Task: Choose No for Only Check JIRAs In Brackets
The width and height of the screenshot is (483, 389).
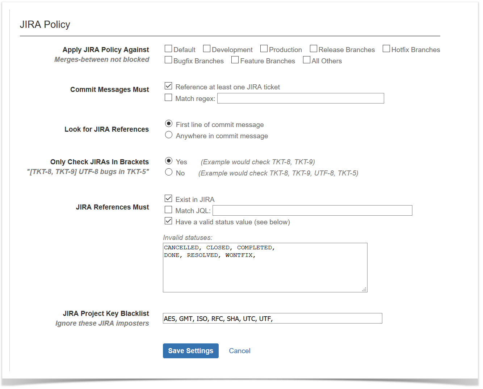Action: coord(169,172)
